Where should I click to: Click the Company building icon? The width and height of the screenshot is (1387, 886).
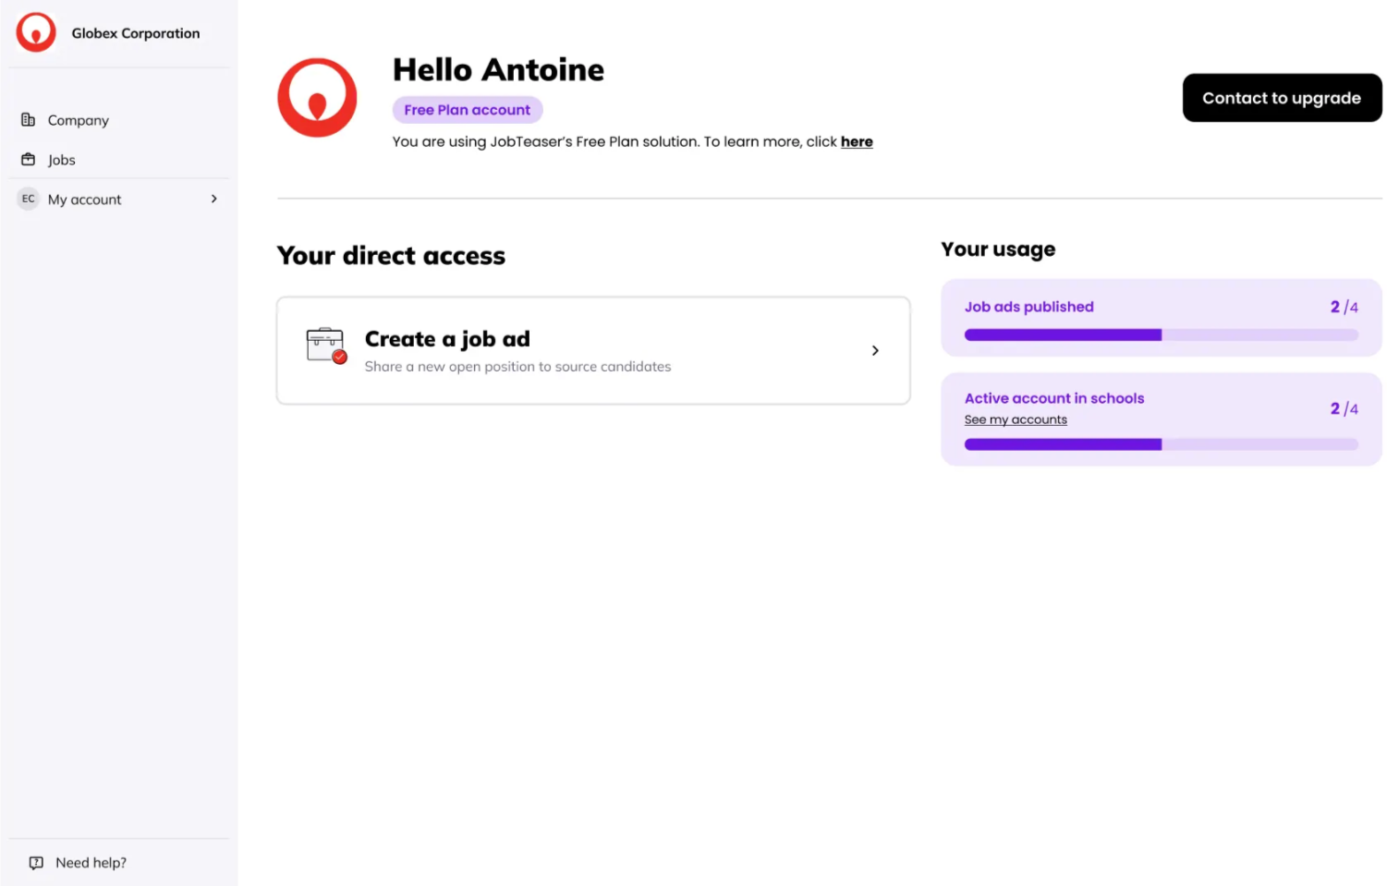(29, 120)
